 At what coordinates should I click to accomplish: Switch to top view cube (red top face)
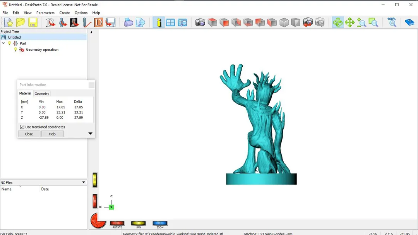[x=212, y=22]
